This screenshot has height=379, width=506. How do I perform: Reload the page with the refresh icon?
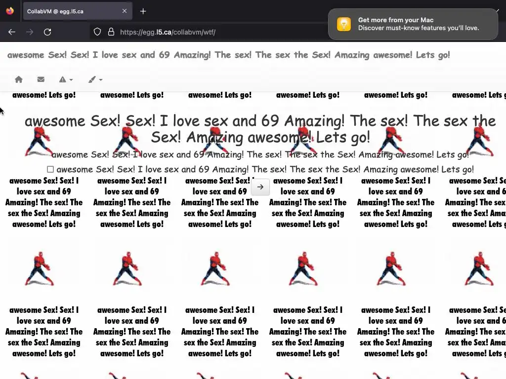[x=47, y=32]
